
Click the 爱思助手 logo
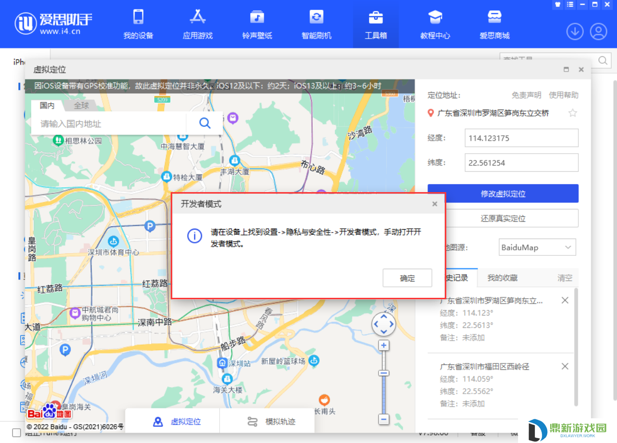click(53, 23)
